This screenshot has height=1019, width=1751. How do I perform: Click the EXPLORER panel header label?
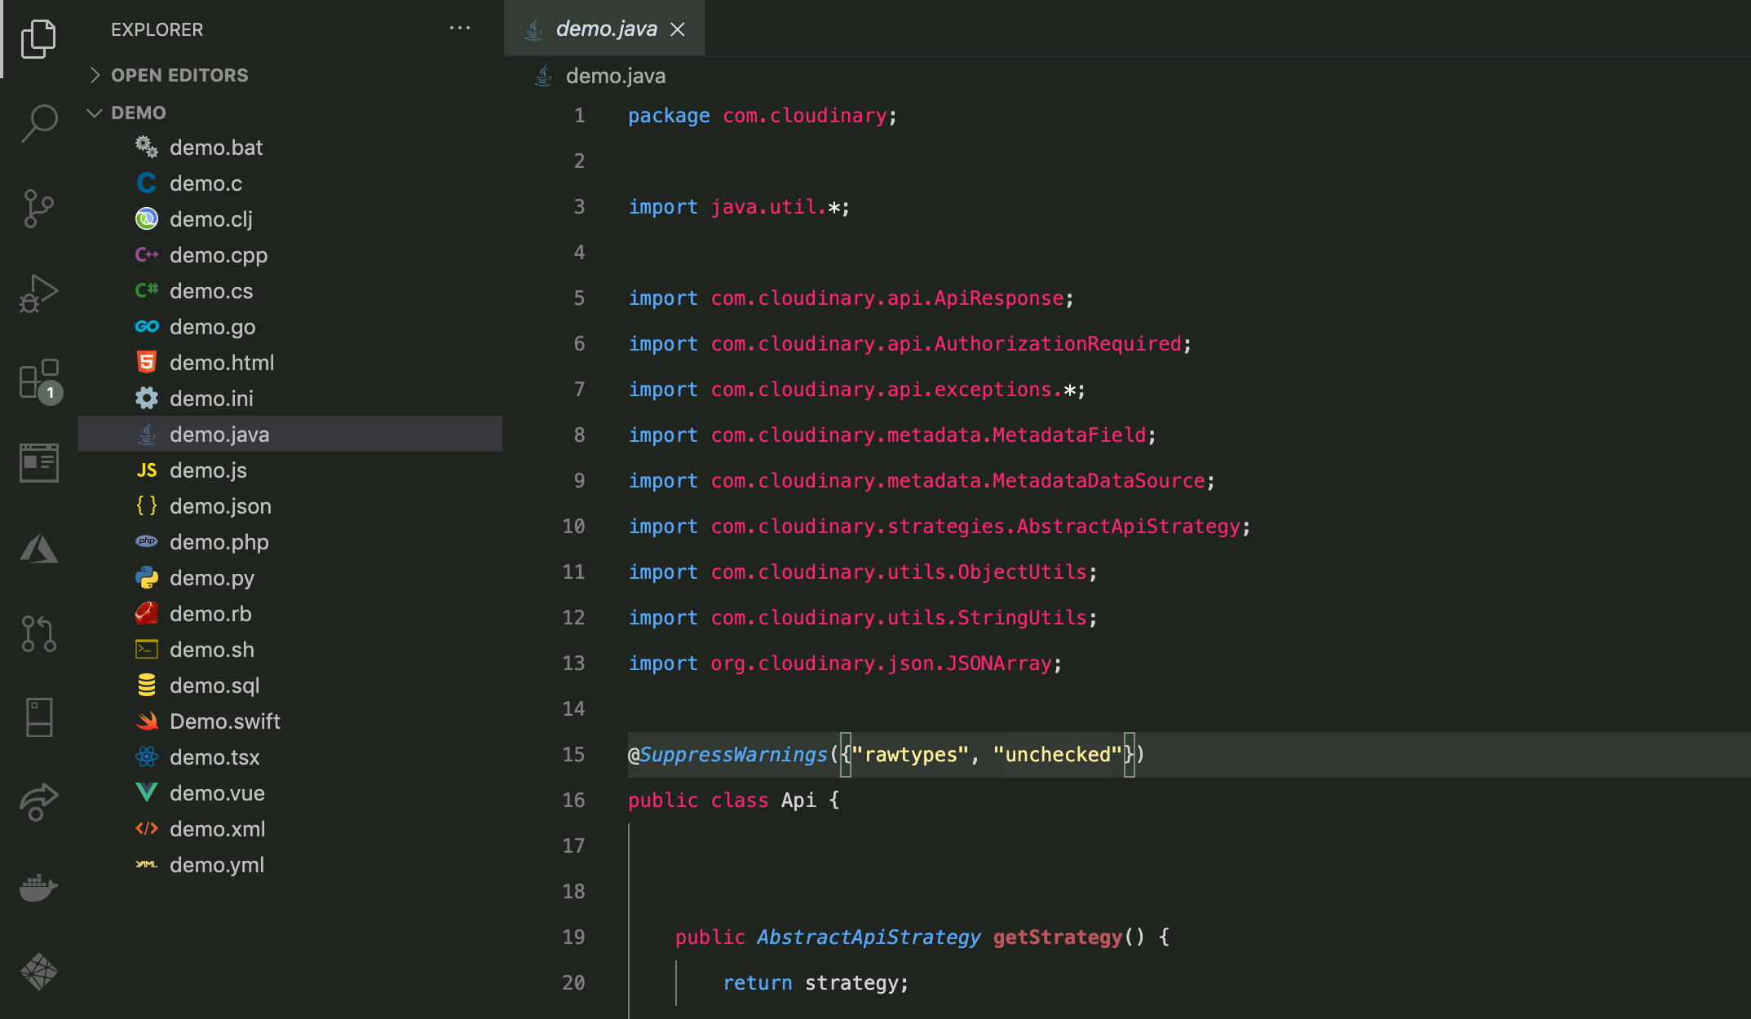[x=157, y=29]
